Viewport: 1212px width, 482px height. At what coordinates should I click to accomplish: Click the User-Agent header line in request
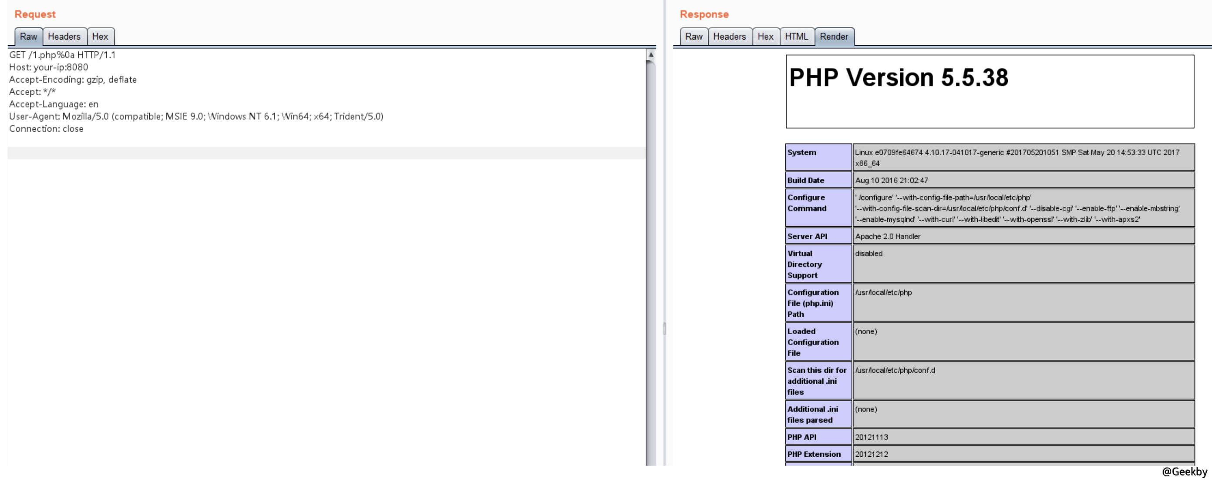coord(196,116)
